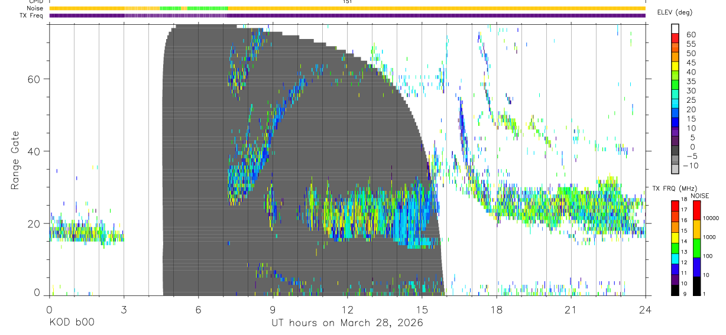Click the "UT hours on March 28, 2026" axis title

[347, 324]
